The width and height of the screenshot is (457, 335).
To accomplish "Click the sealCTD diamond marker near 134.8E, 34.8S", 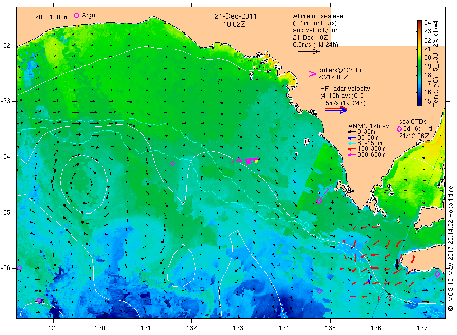I will point(319,200).
